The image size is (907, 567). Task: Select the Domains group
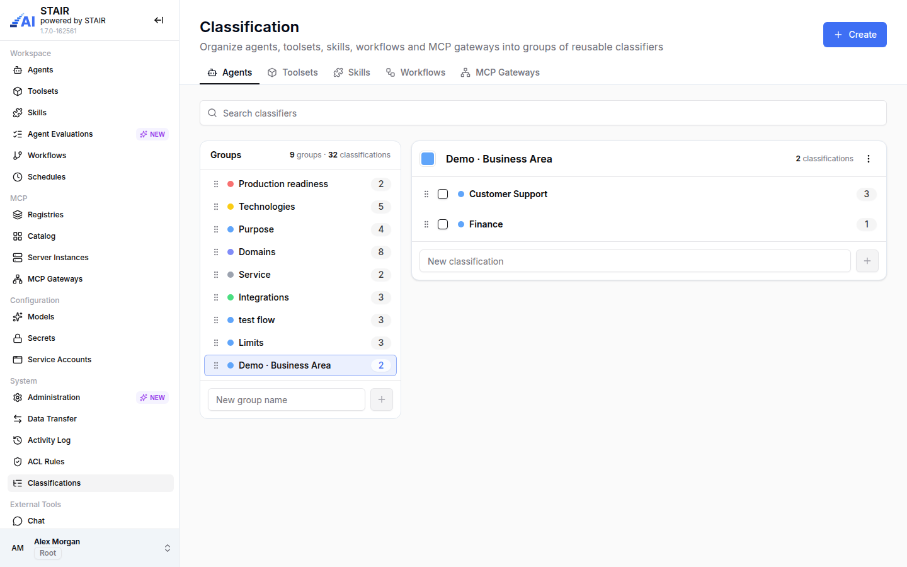300,252
